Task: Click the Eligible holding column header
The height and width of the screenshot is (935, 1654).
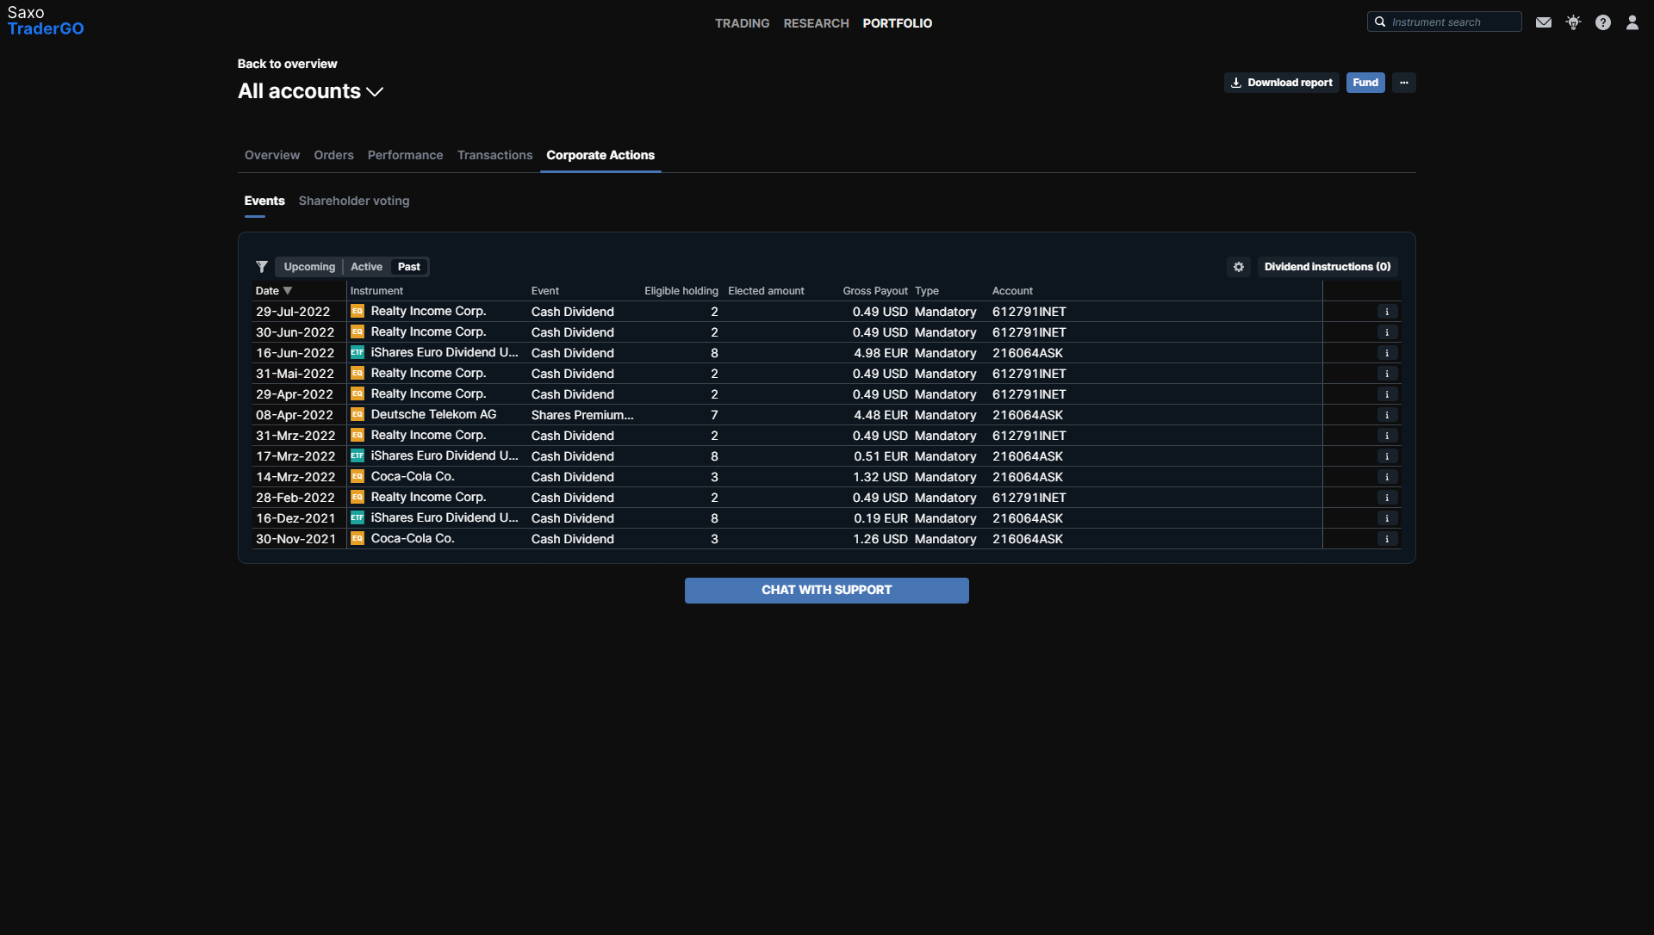Action: pos(681,291)
